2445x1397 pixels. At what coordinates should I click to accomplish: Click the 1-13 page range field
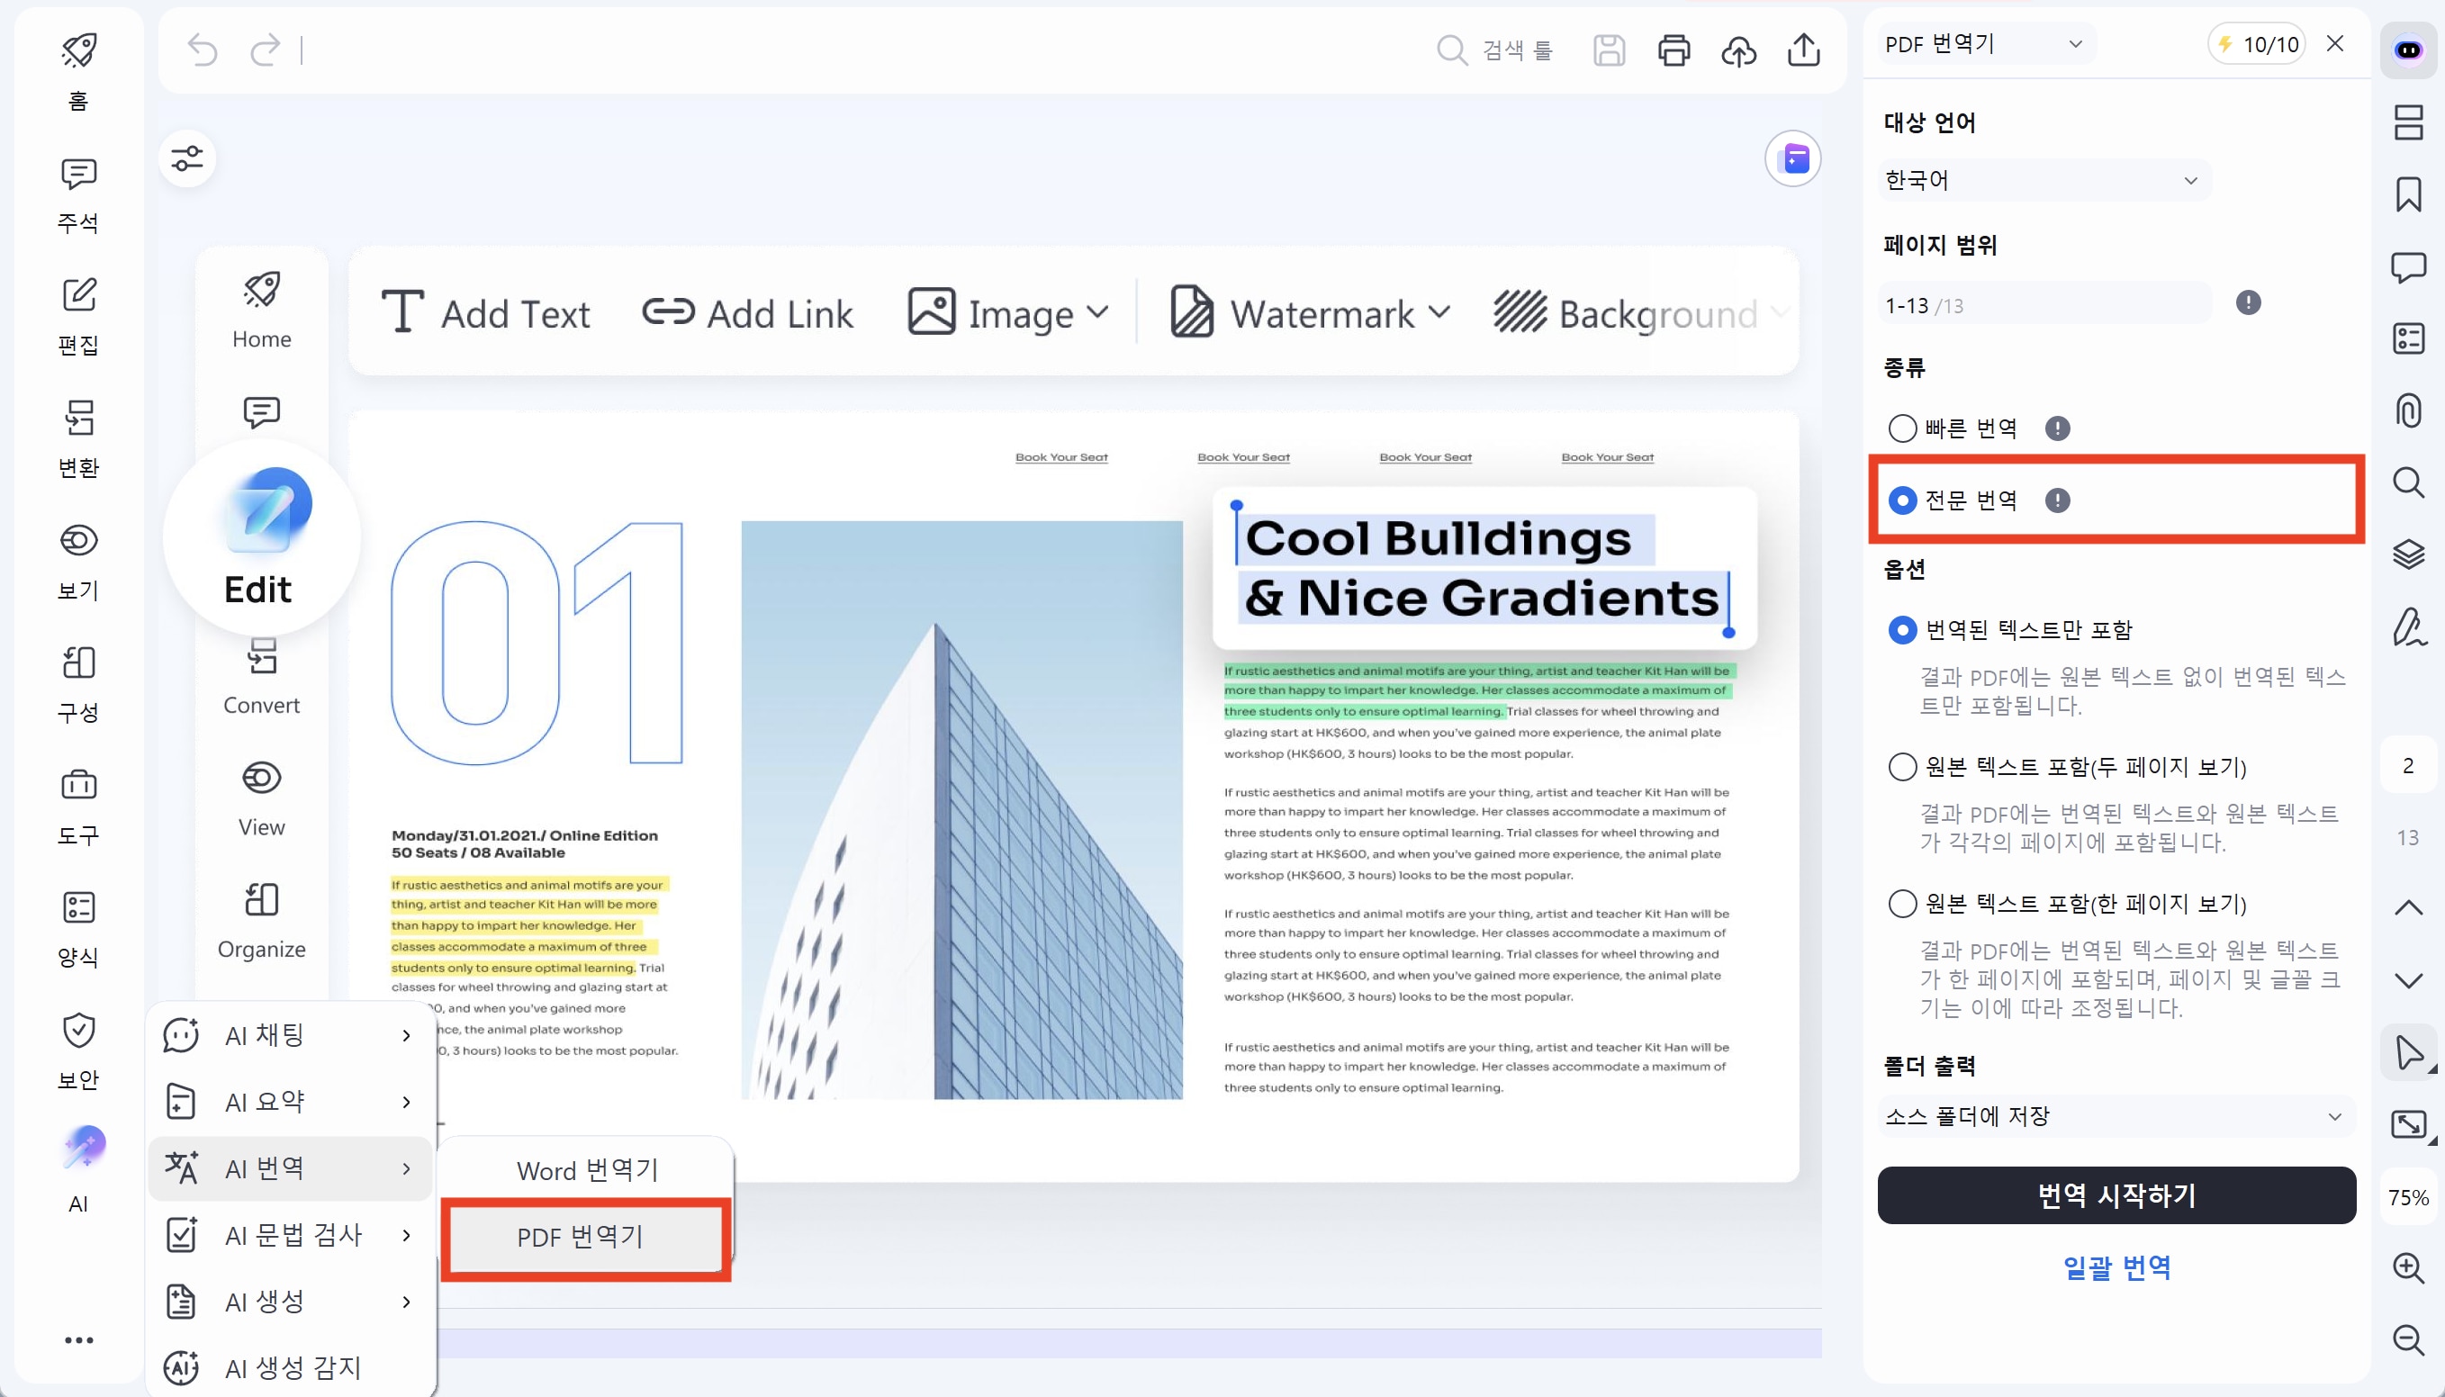(x=2043, y=305)
